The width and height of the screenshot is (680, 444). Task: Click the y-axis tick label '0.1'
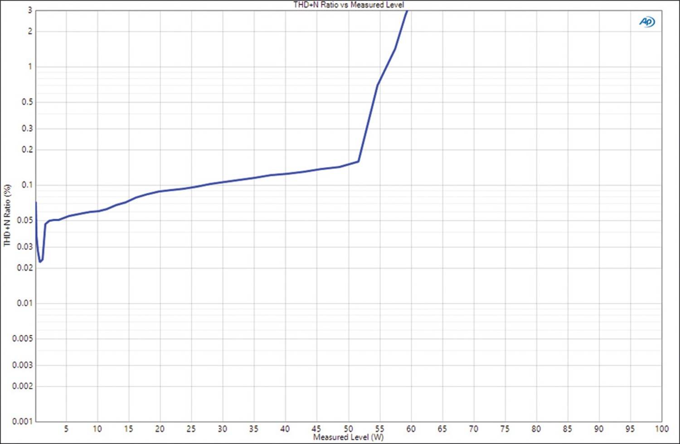click(27, 185)
